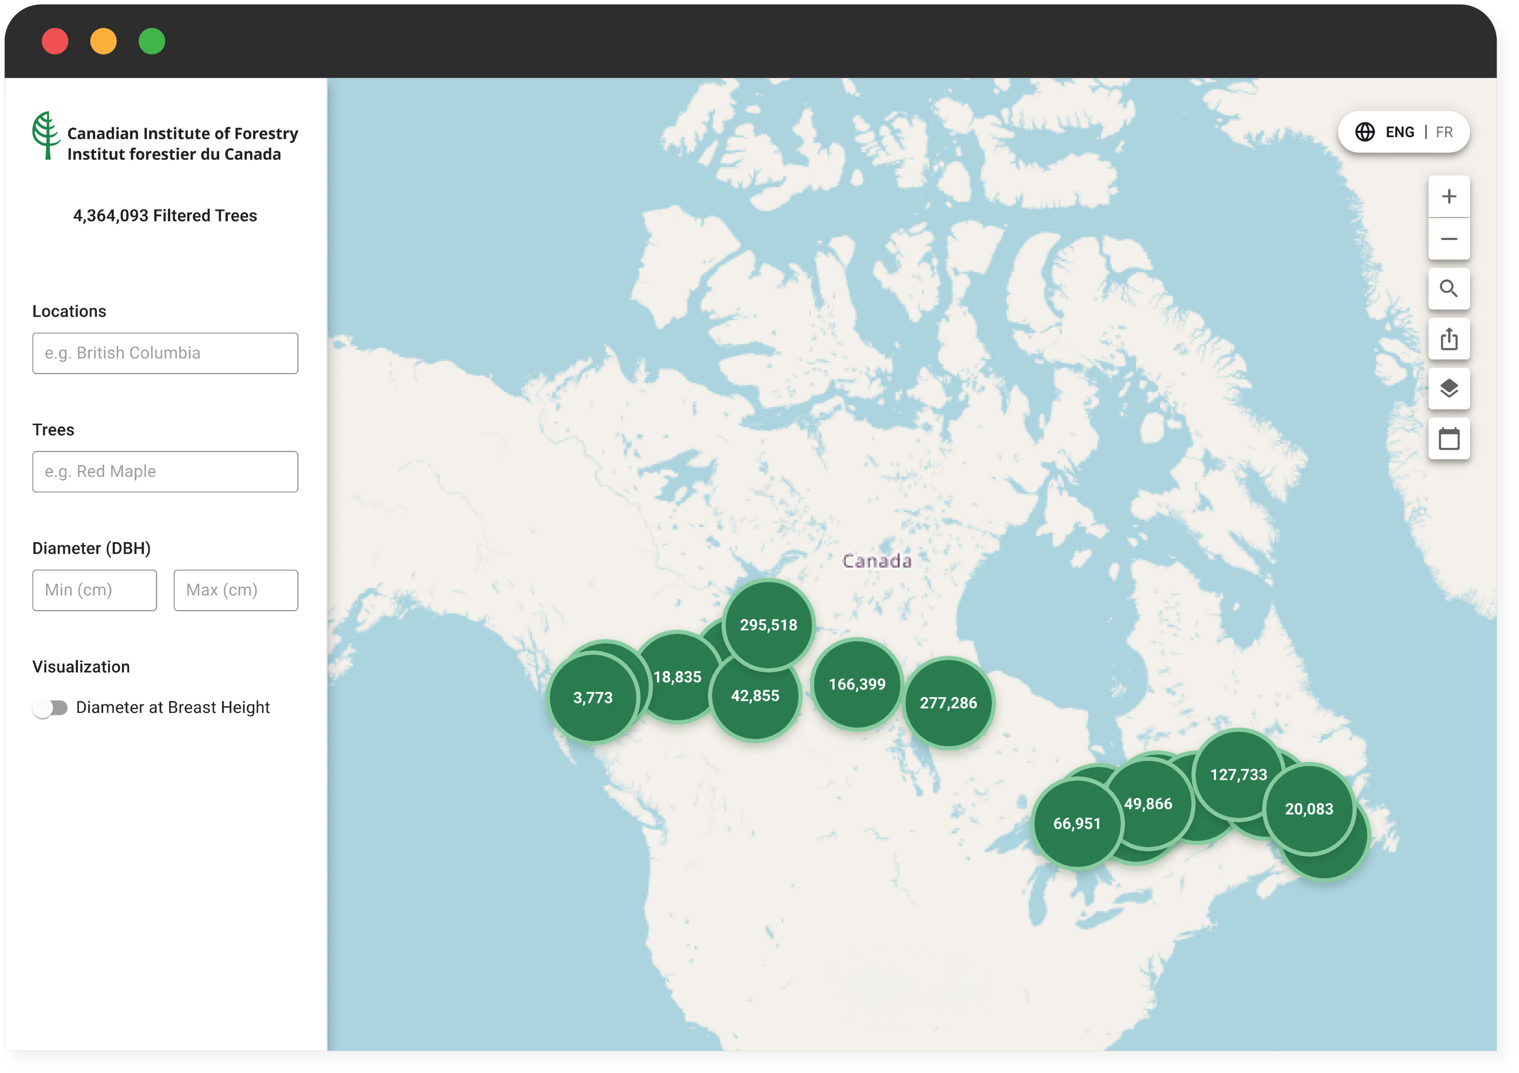Open the 18,835 tree cluster
The image size is (1519, 1073).
tap(677, 677)
